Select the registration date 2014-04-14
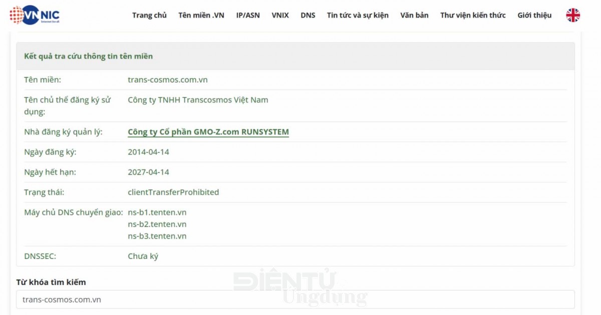The width and height of the screenshot is (601, 315). pyautogui.click(x=148, y=152)
